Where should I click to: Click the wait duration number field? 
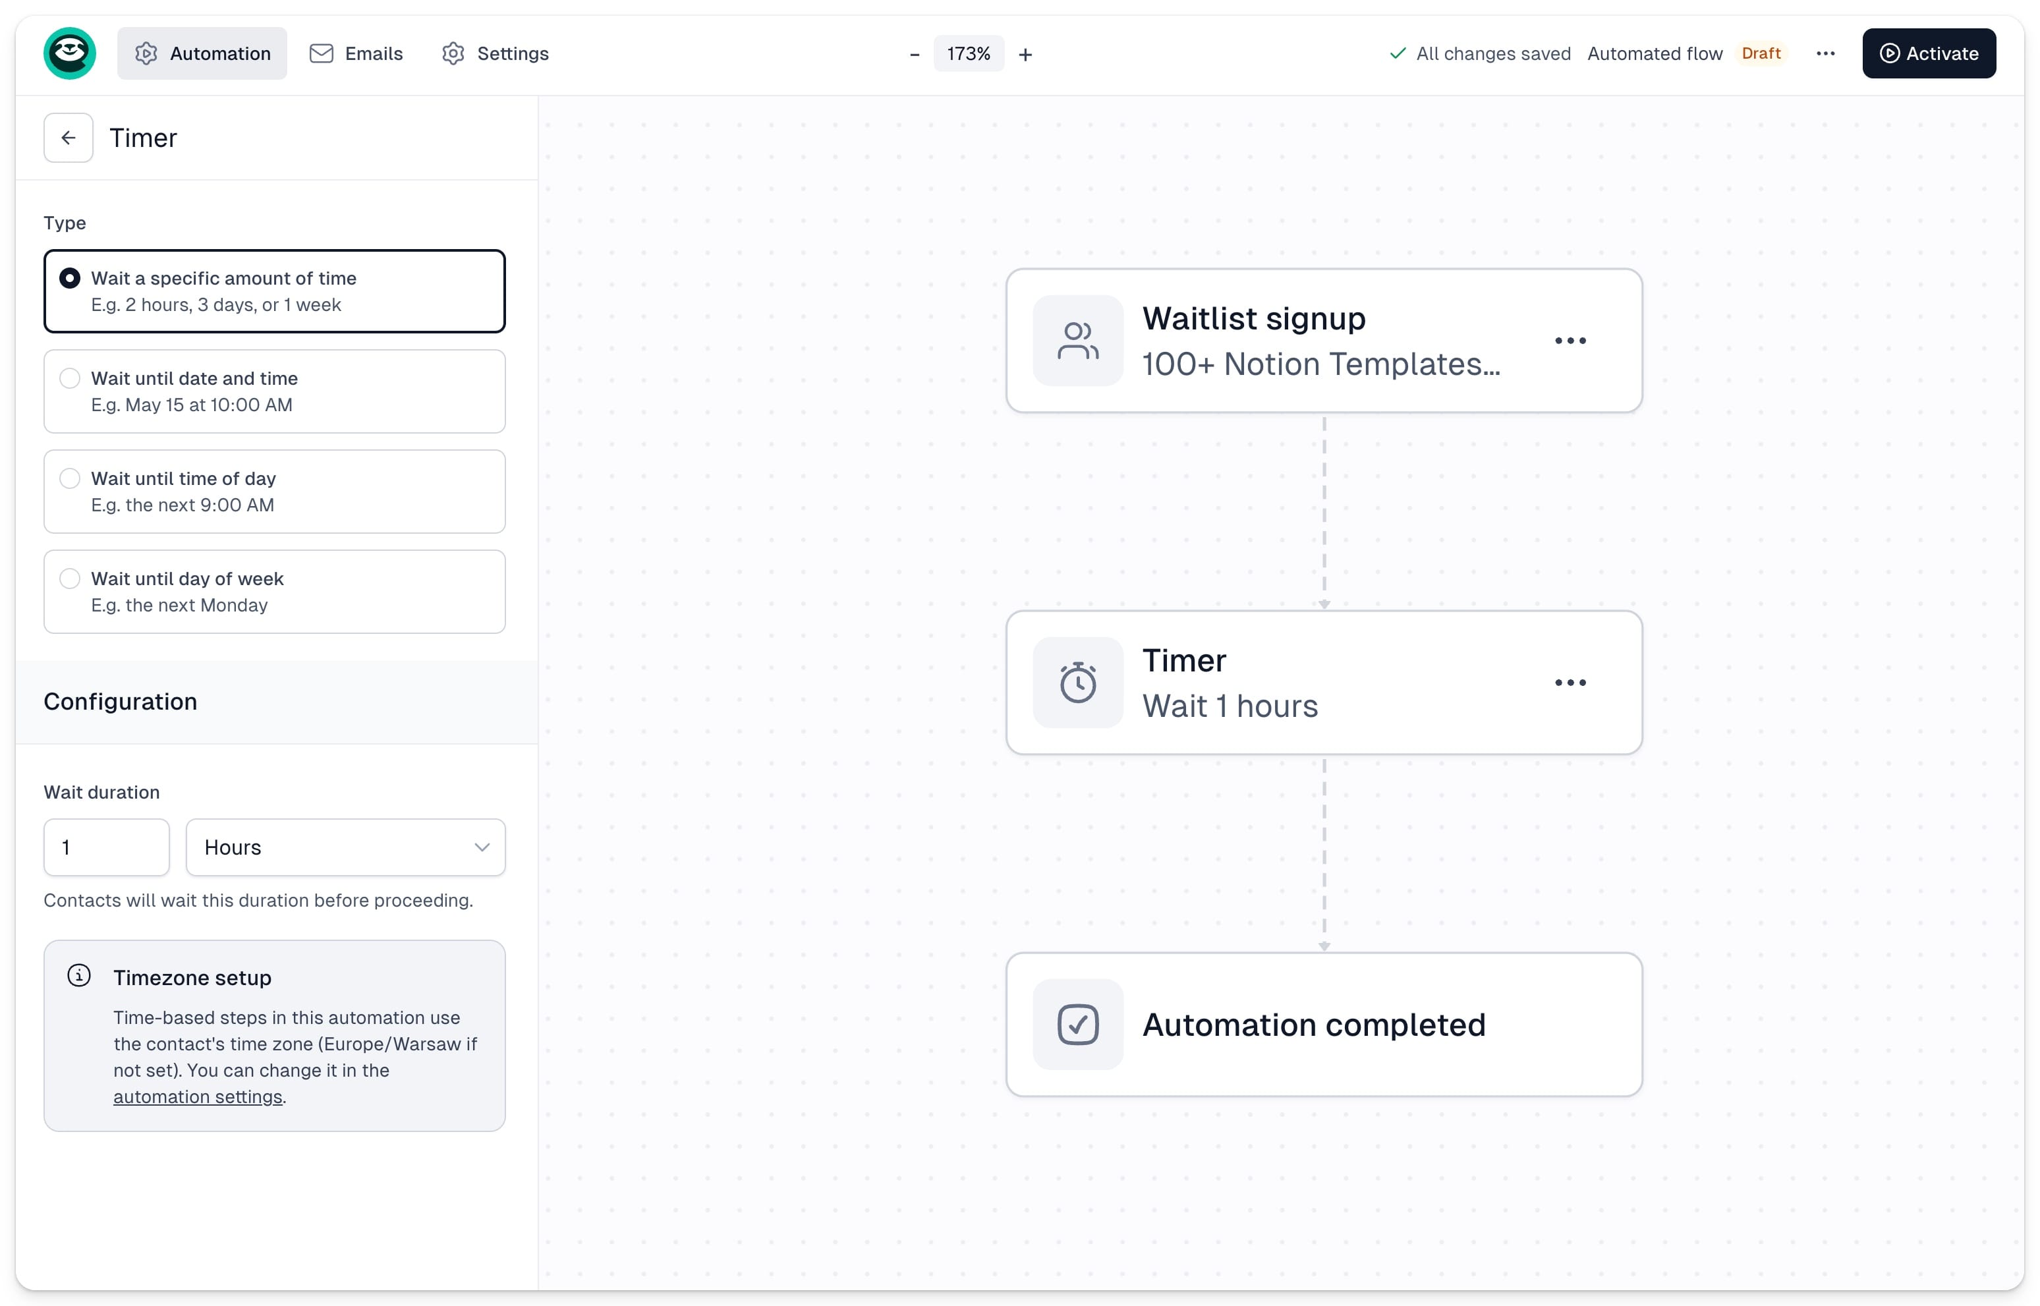pyautogui.click(x=107, y=846)
